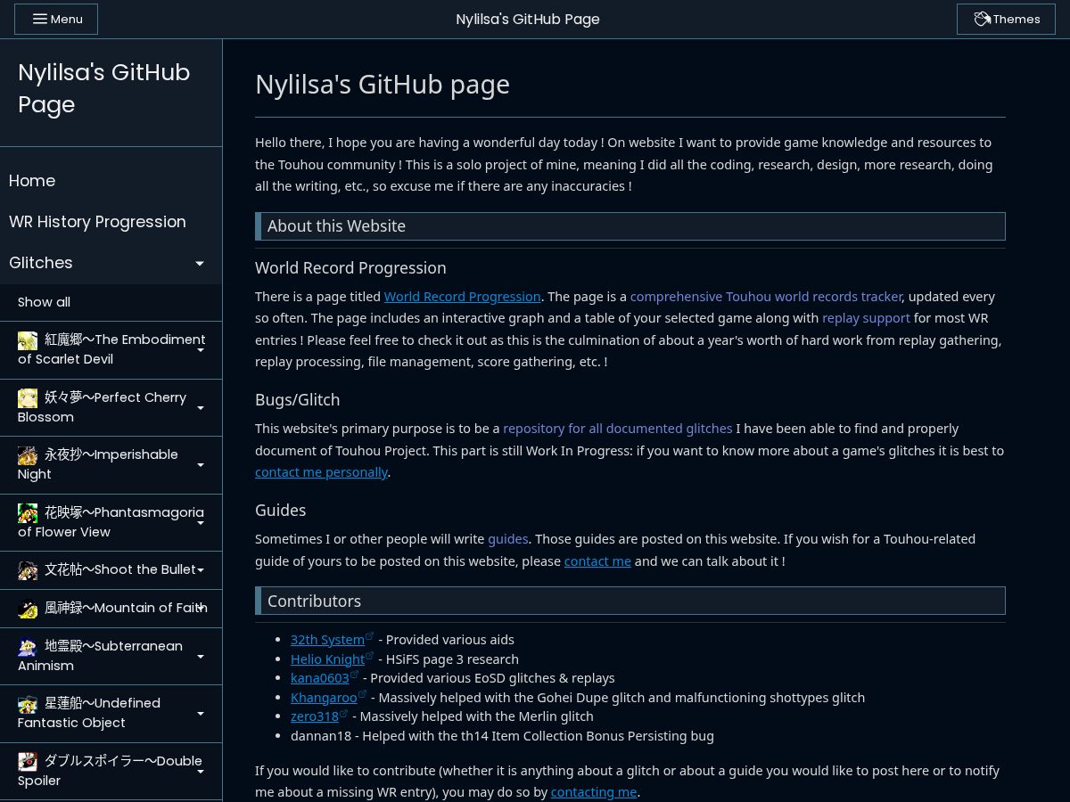Click the comprehensive Touhou world records tracker text
This screenshot has width=1070, height=802.
tap(766, 297)
